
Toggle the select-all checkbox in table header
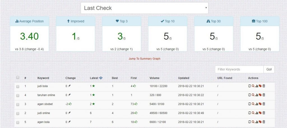(18, 78)
